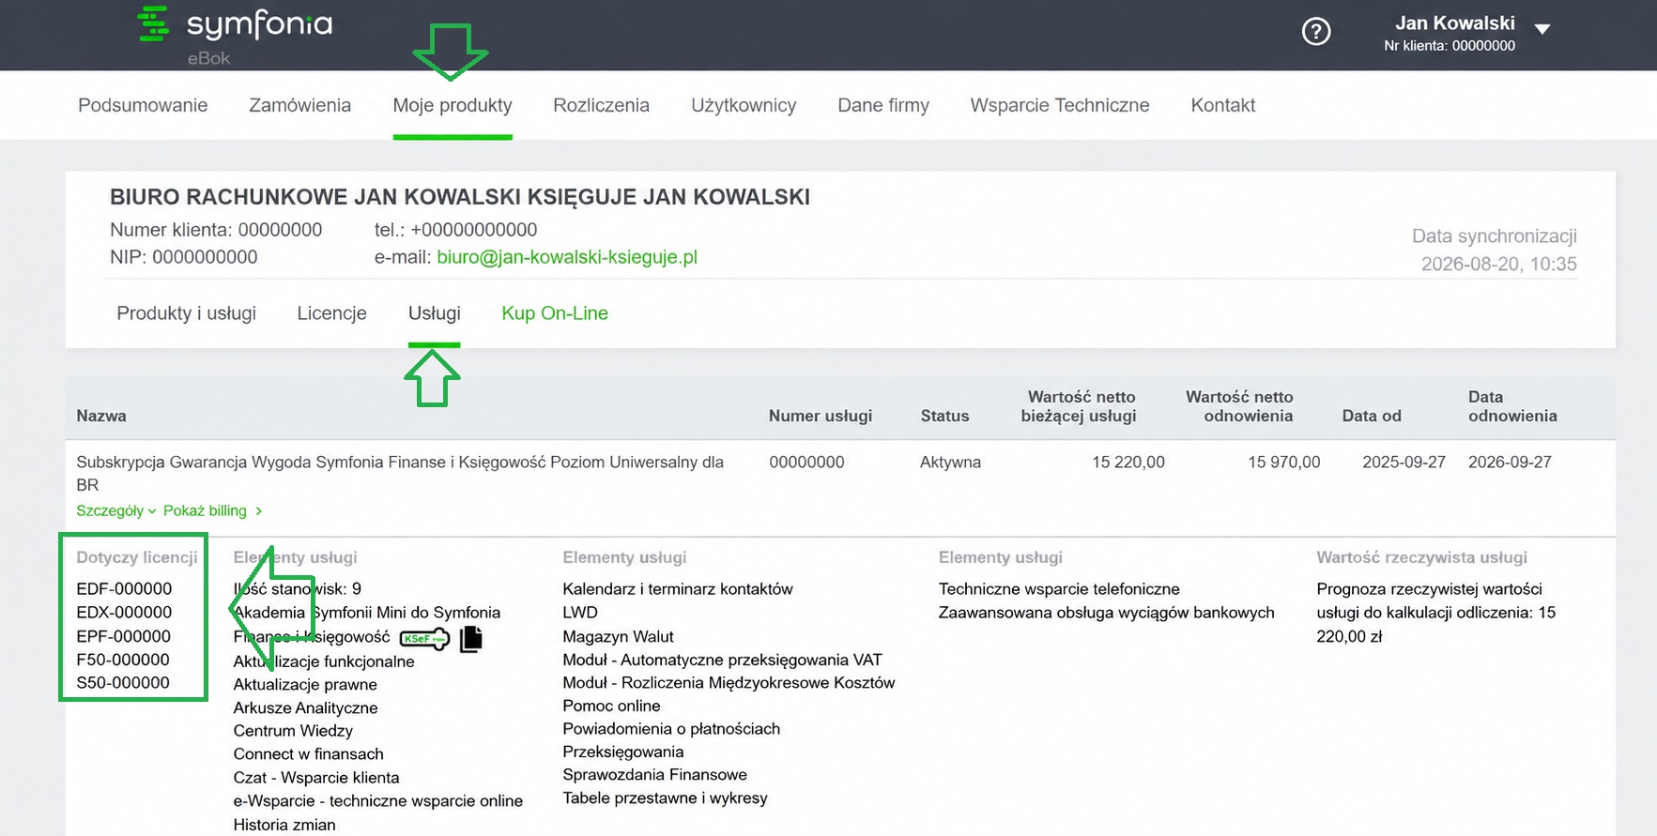1657x836 pixels.
Task: Click the Jan Kowalski user name
Action: point(1454,23)
